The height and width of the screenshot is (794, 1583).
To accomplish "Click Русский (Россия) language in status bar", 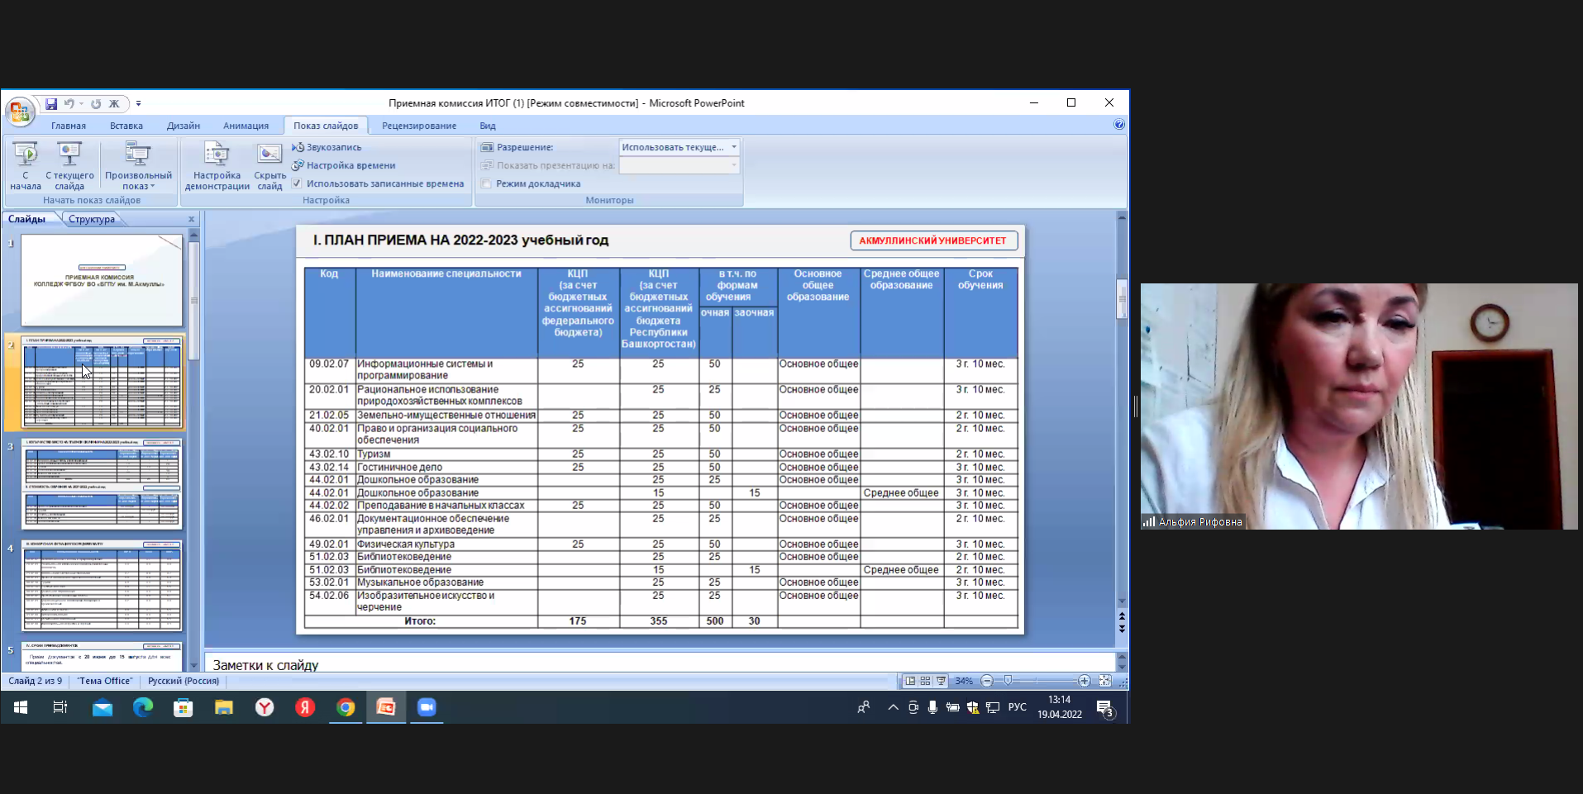I will (x=184, y=681).
